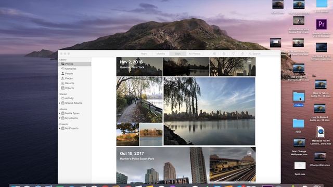
Task: Open more options for Oct 15, 2017
Action: (249, 153)
